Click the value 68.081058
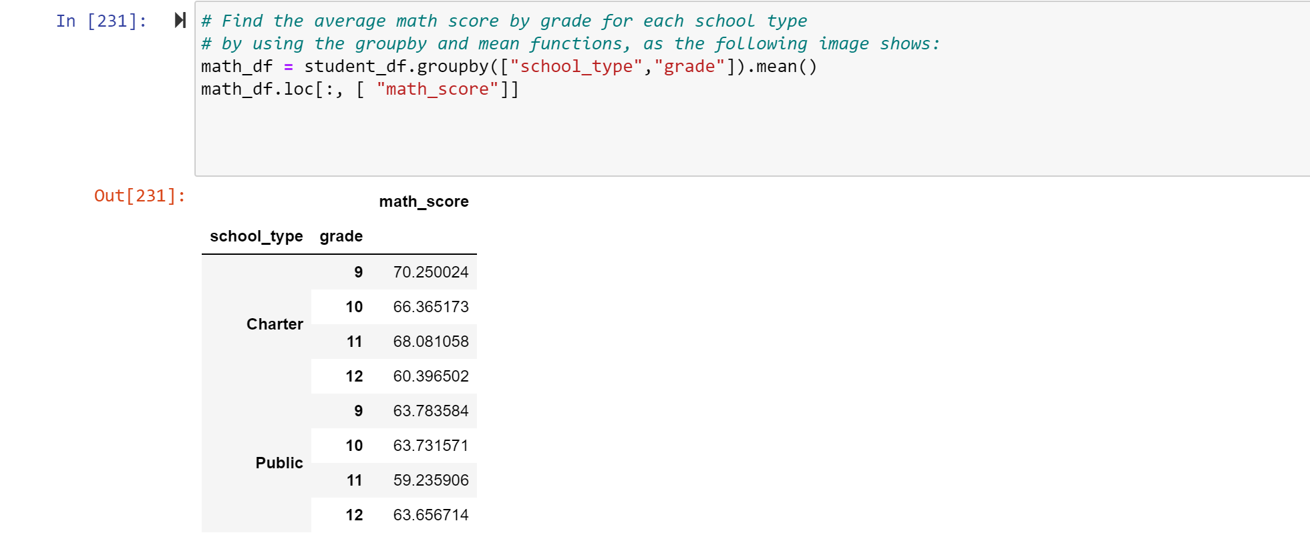This screenshot has width=1310, height=557. click(431, 342)
